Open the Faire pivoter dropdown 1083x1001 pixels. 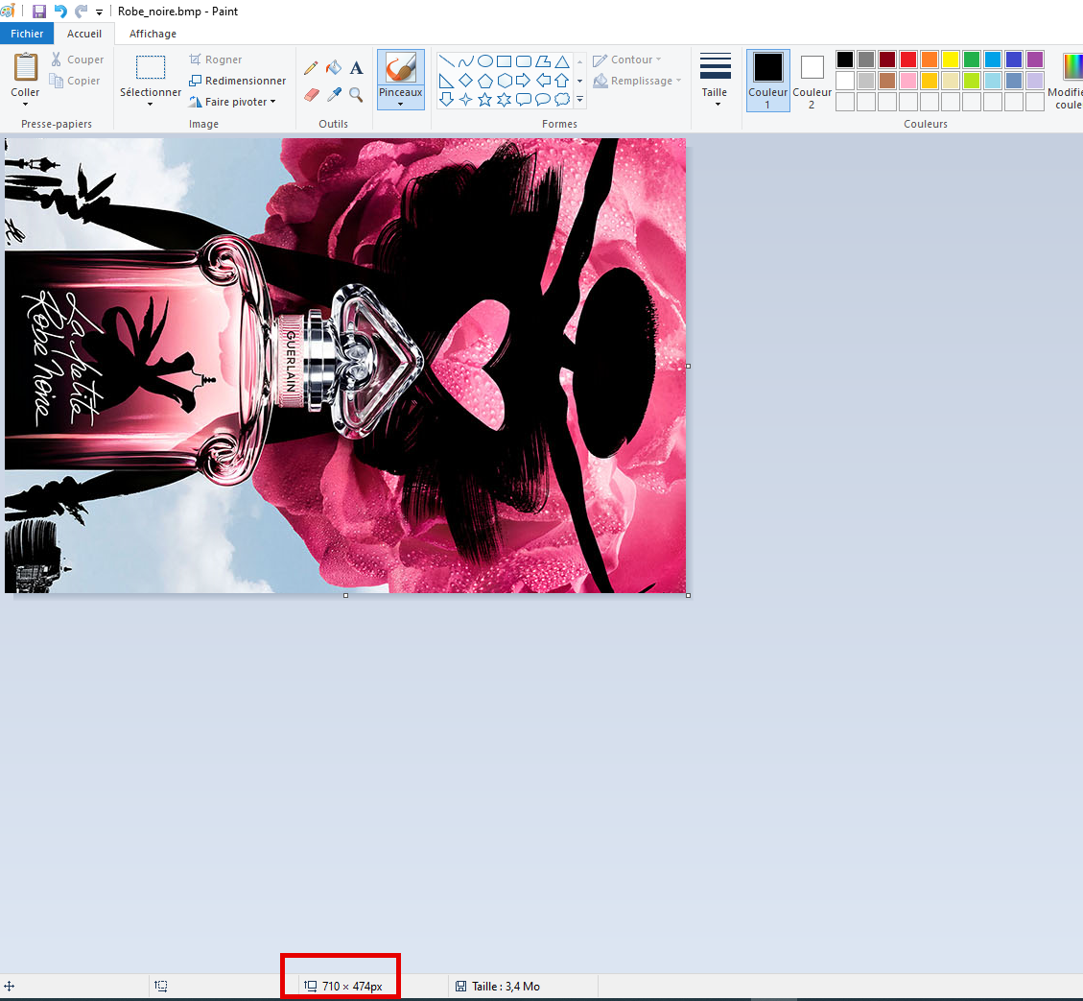click(233, 102)
